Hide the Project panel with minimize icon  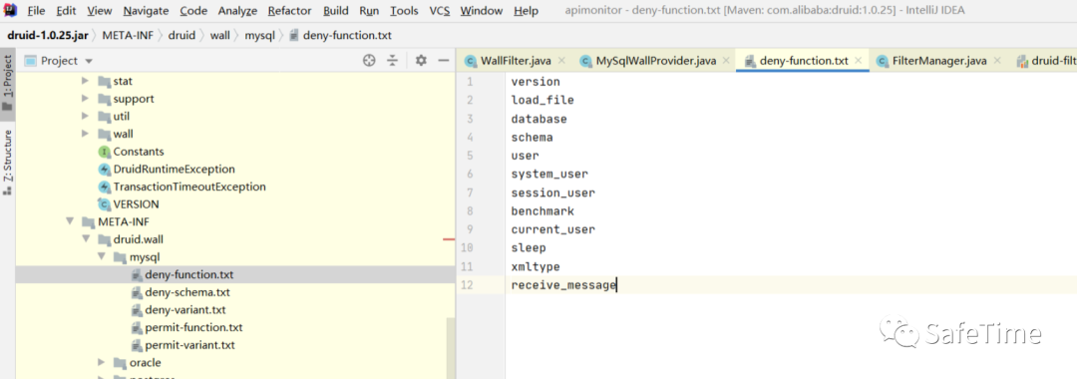(444, 61)
